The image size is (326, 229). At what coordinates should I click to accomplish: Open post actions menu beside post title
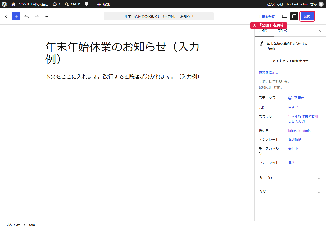tap(319, 44)
